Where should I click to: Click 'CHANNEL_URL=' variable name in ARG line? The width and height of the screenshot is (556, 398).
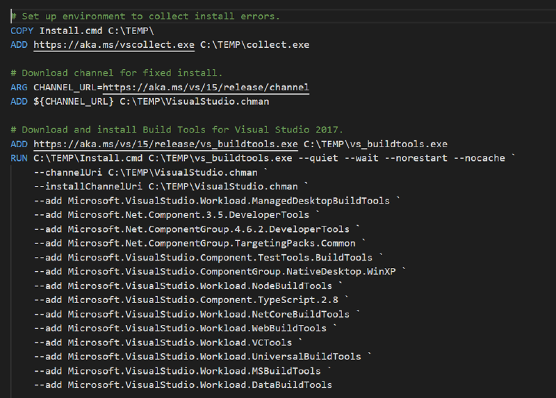[68, 88]
